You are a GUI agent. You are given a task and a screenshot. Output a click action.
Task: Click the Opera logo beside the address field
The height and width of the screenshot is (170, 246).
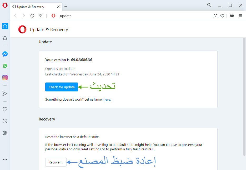53,16
